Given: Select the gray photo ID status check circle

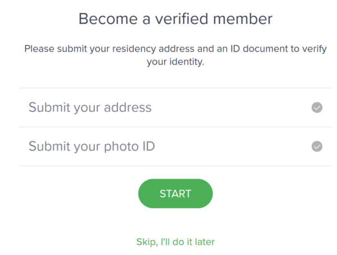Looking at the screenshot, I should [317, 146].
